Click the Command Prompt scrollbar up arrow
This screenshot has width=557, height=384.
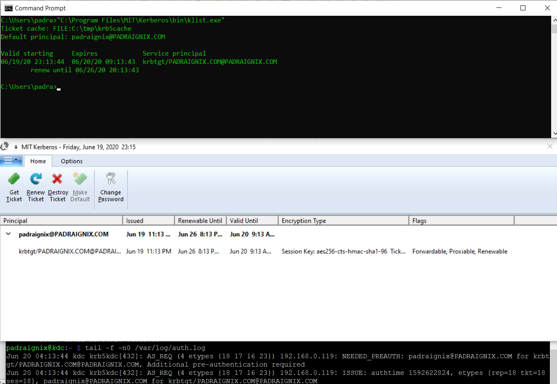point(554,20)
